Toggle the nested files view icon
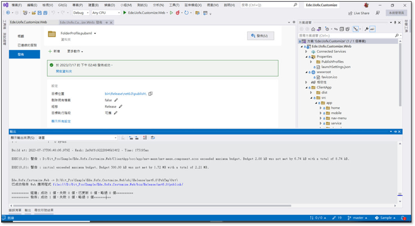Image resolution: width=415 pixels, height=226 pixels. tap(356, 29)
